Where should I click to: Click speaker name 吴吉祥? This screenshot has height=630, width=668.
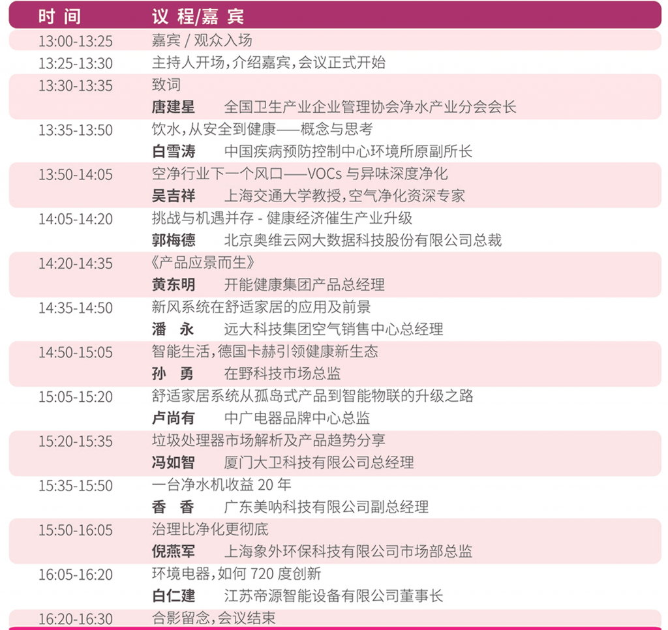(174, 196)
